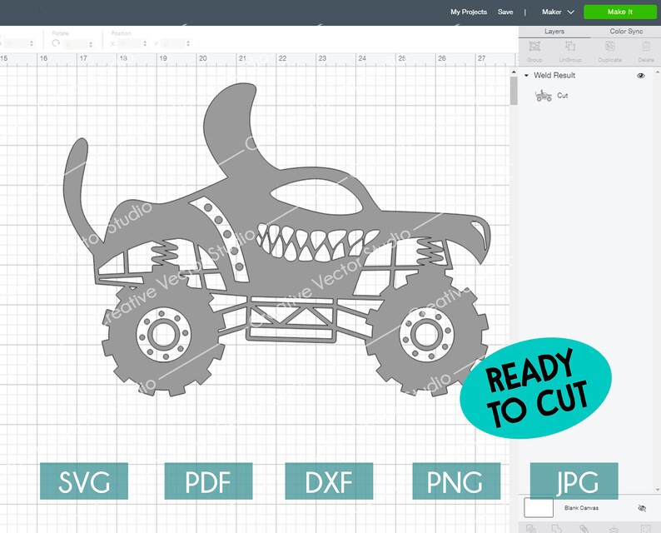Click the Group icon in Layers panel

(534, 47)
